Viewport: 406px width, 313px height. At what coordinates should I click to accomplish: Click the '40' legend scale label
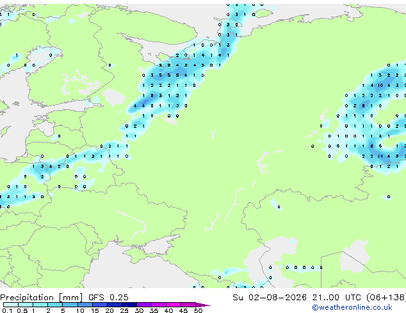168,310
